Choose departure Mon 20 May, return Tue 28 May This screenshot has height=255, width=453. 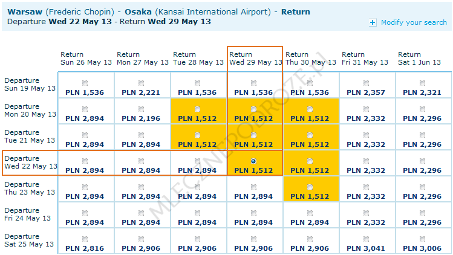click(x=197, y=109)
